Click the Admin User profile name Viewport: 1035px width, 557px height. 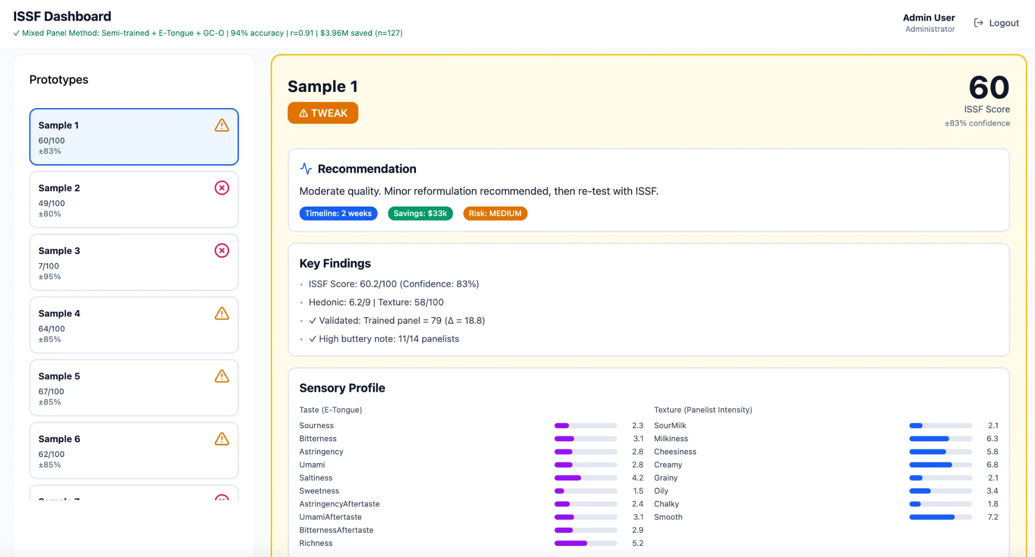929,18
